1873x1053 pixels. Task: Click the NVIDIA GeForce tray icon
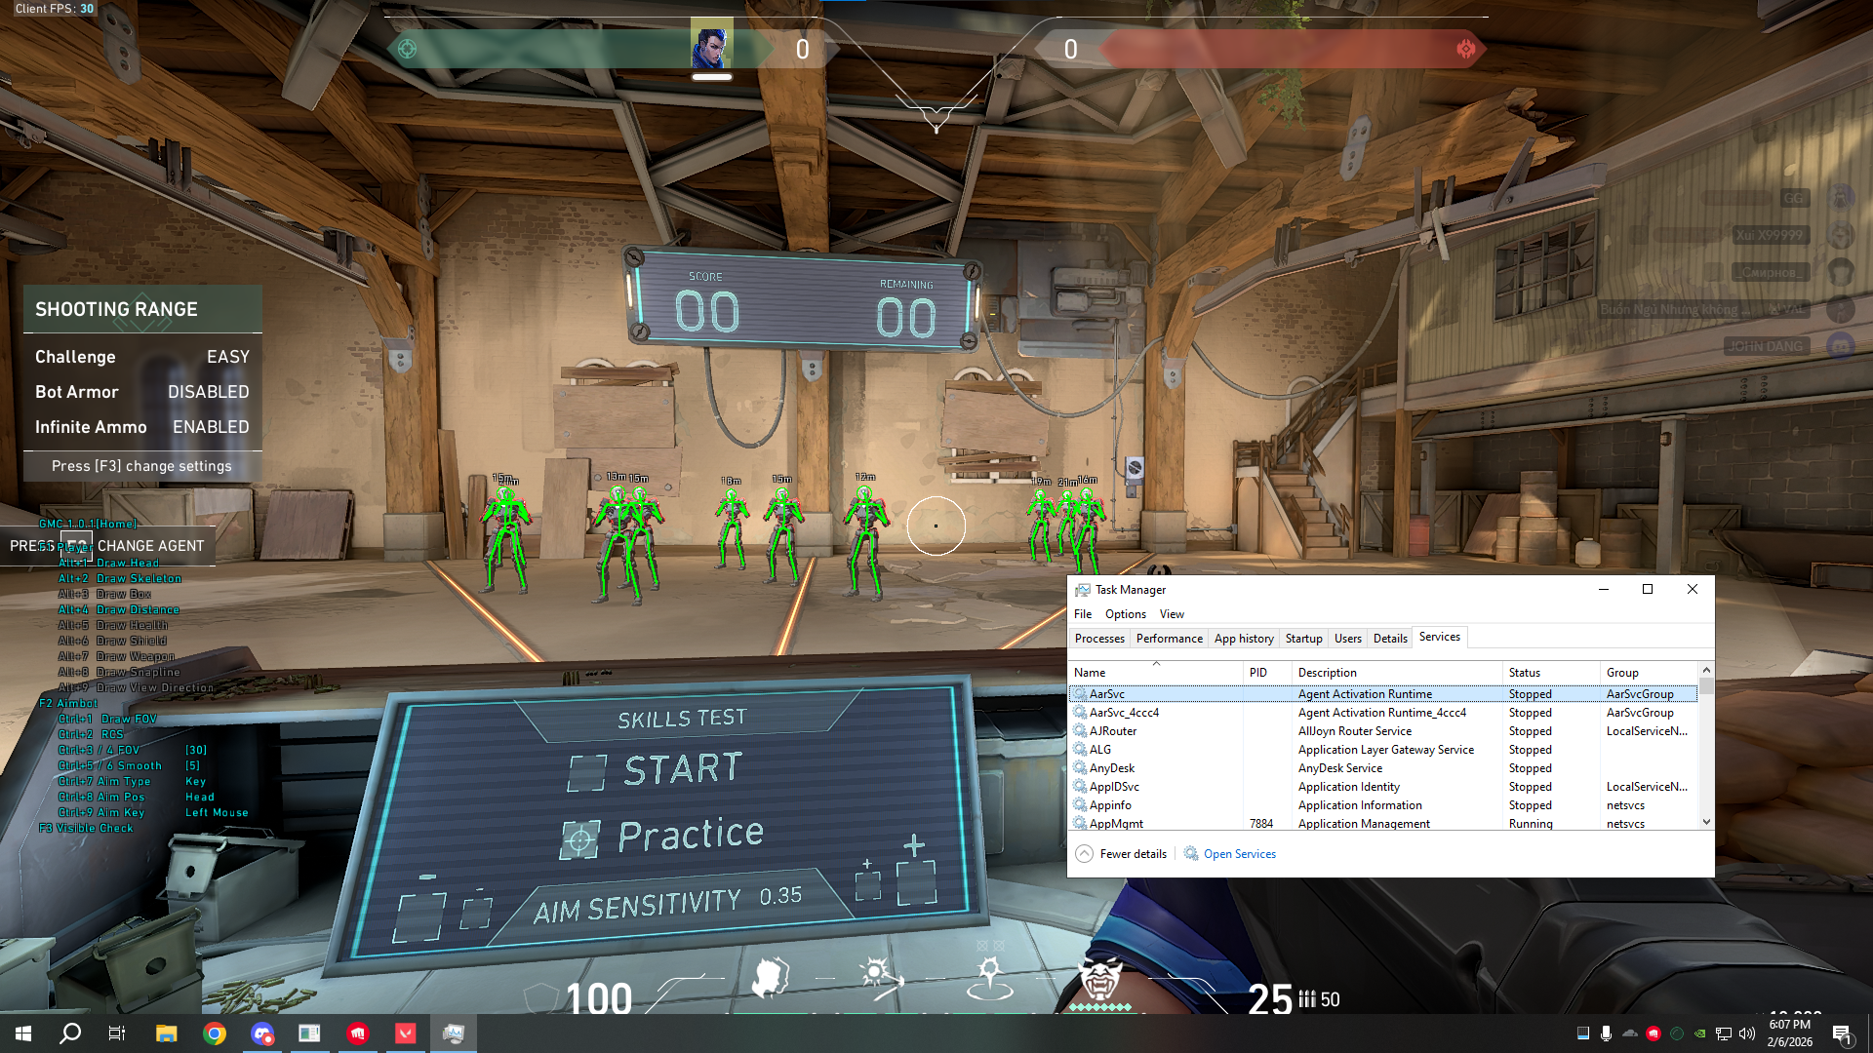click(x=1699, y=1033)
